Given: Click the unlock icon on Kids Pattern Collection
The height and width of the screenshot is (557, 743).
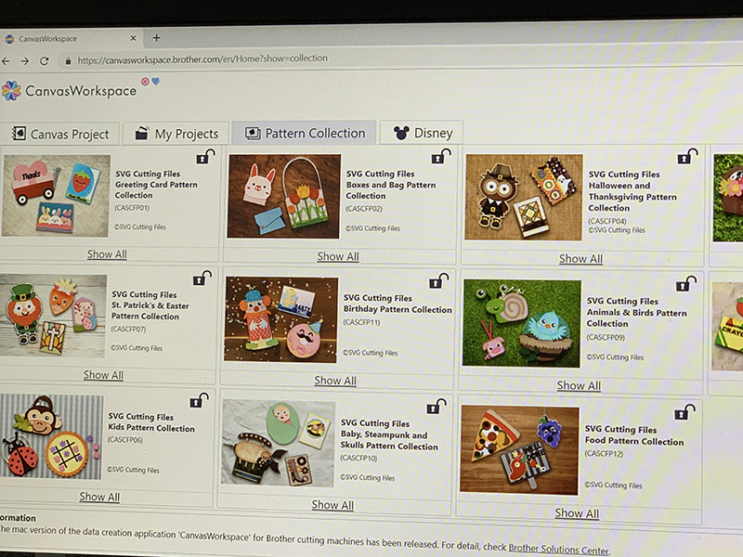Looking at the screenshot, I should (x=199, y=400).
